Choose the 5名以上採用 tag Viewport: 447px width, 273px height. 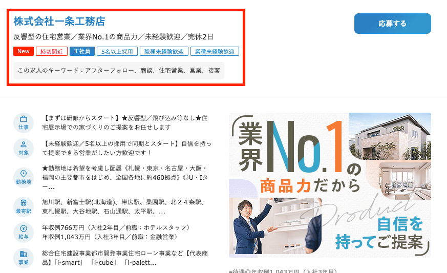[117, 51]
